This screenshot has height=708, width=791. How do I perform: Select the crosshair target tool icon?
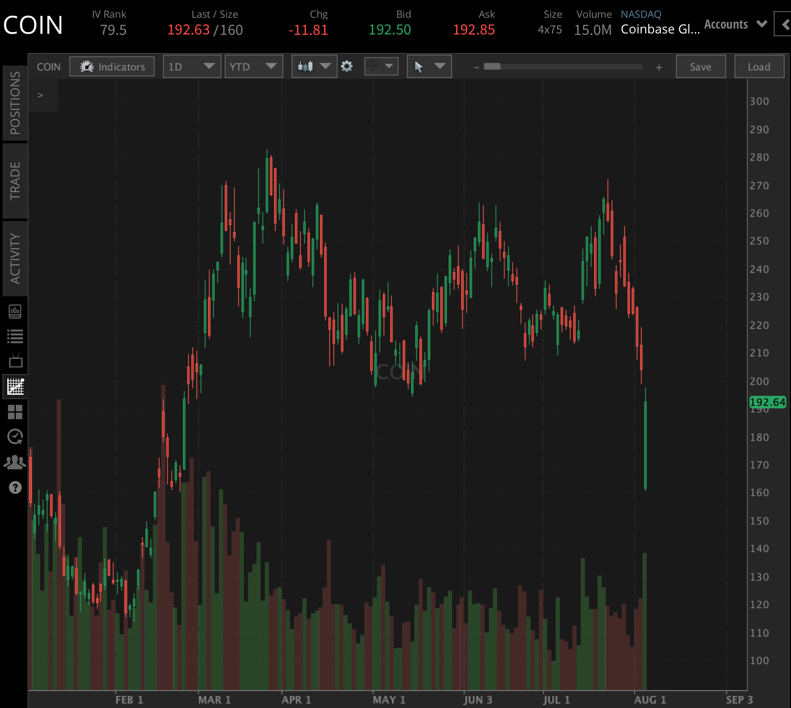[x=373, y=67]
